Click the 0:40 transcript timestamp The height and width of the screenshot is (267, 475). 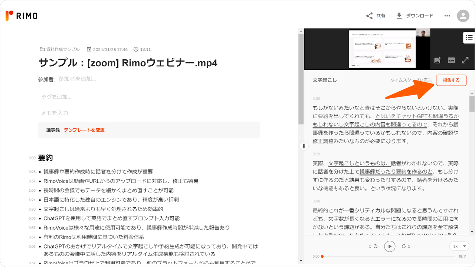tap(316, 201)
